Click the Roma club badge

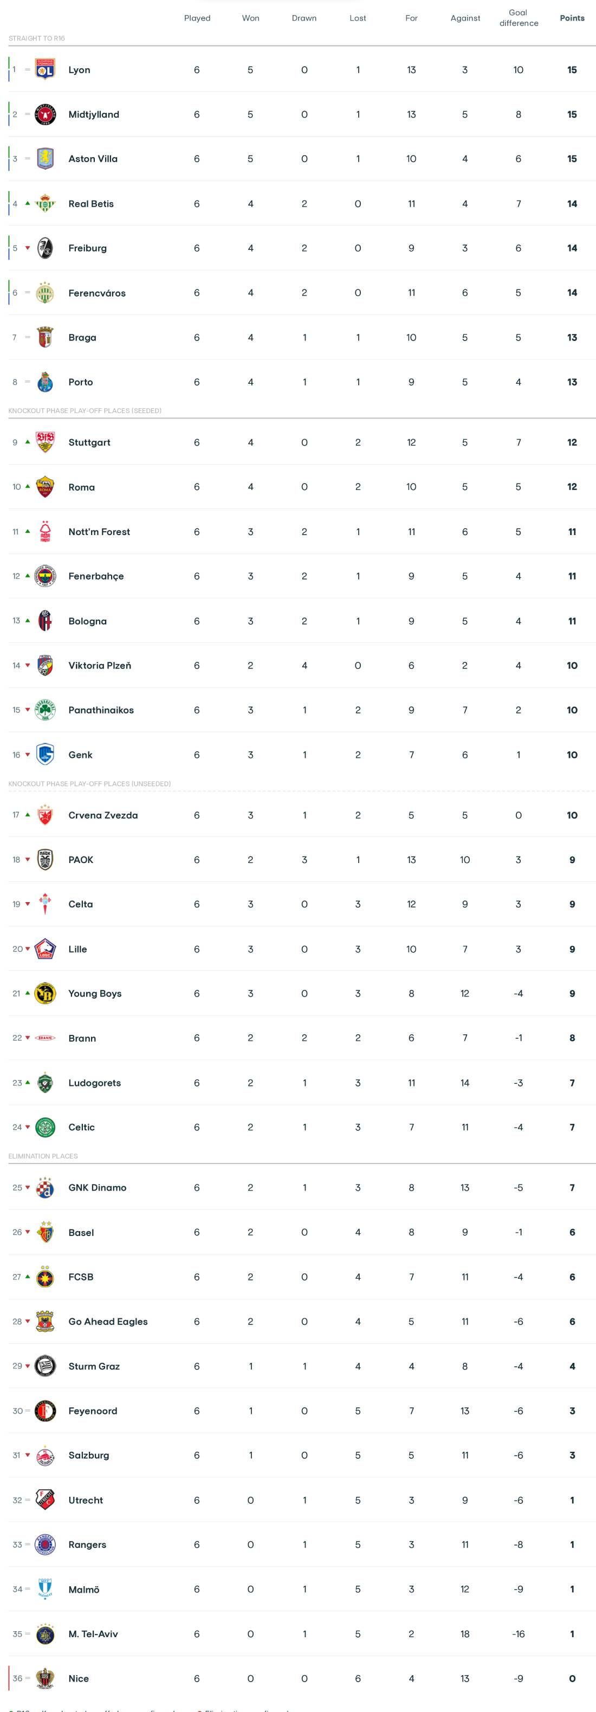pos(45,487)
